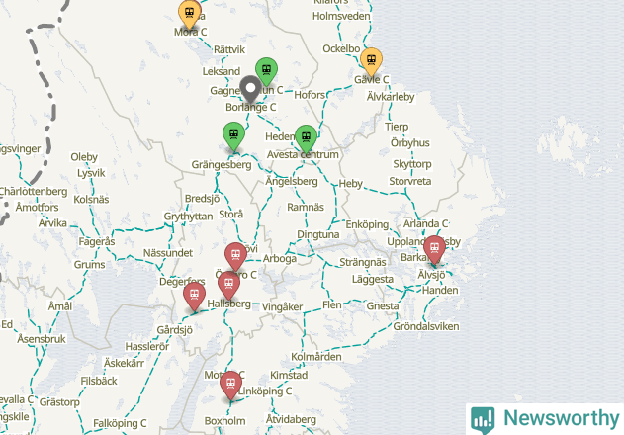This screenshot has width=624, height=435.
Task: Click the Örbyhus map label
Action: pyautogui.click(x=409, y=143)
